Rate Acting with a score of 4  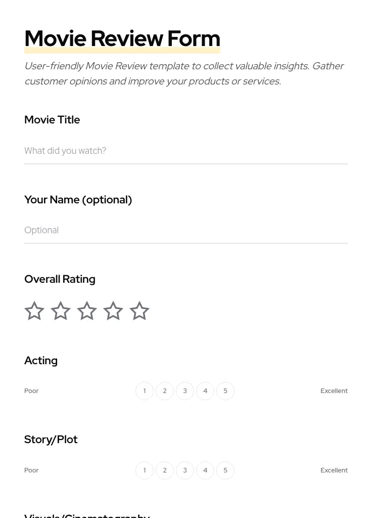(205, 391)
